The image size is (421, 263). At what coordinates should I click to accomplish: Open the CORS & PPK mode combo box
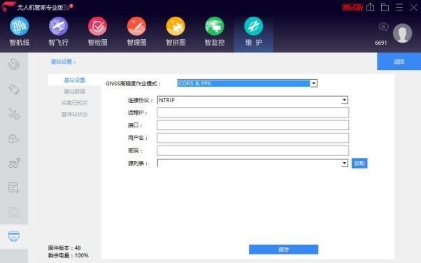(247, 83)
